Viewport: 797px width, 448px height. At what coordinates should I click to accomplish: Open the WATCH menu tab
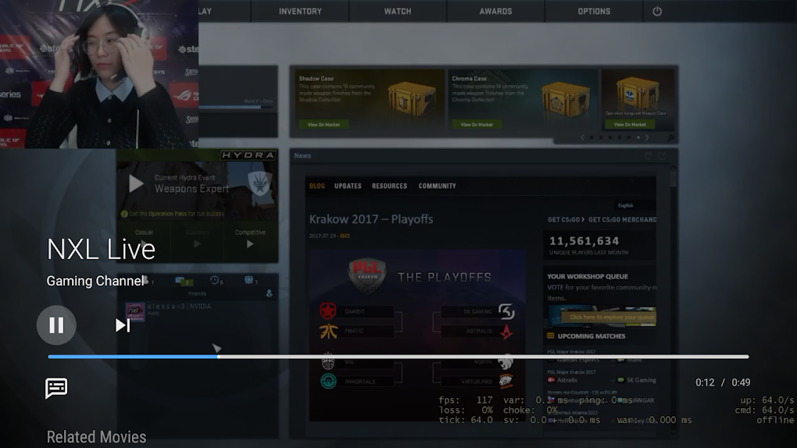coord(398,11)
